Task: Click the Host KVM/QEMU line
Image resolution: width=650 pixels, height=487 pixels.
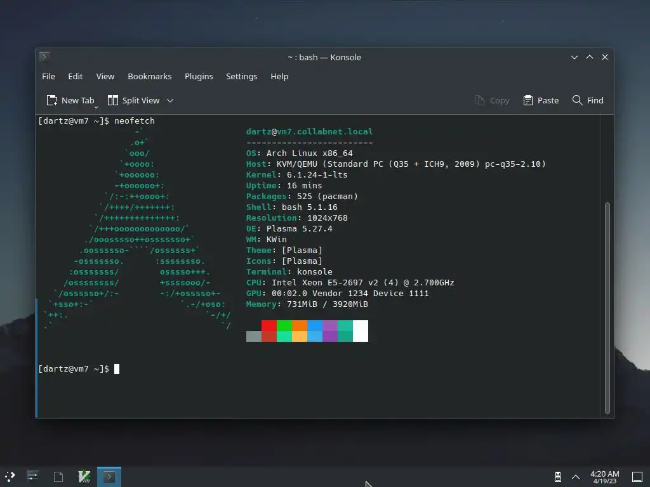Action: pyautogui.click(x=396, y=164)
